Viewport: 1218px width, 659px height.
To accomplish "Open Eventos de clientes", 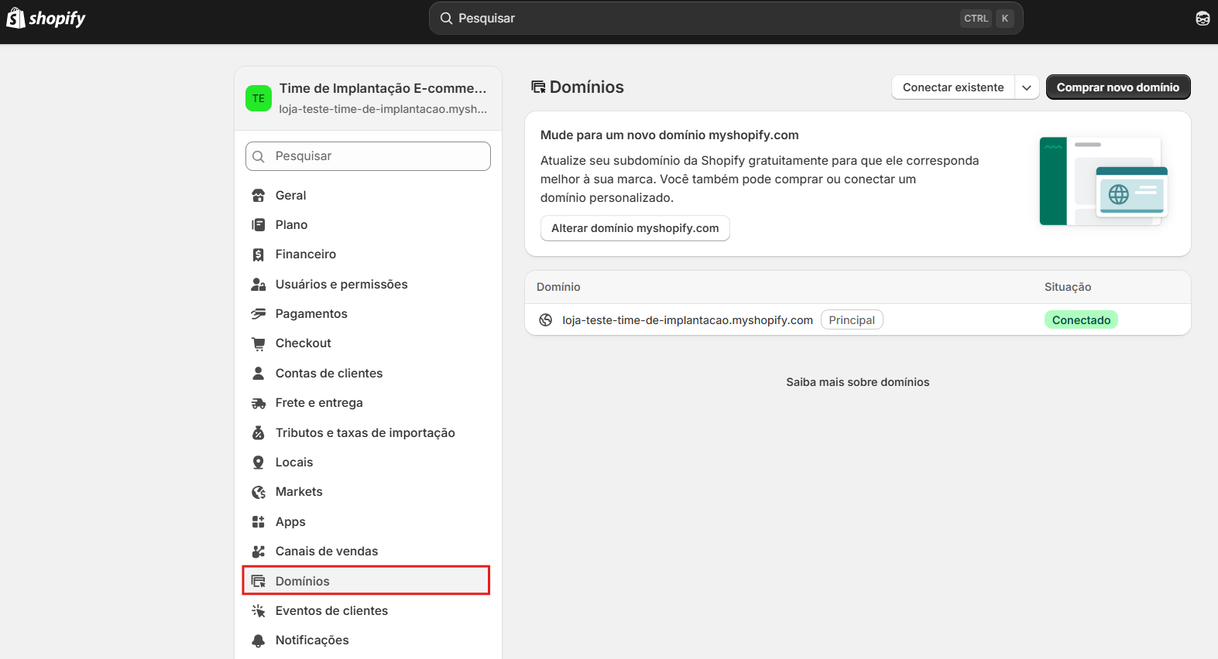I will (368, 611).
